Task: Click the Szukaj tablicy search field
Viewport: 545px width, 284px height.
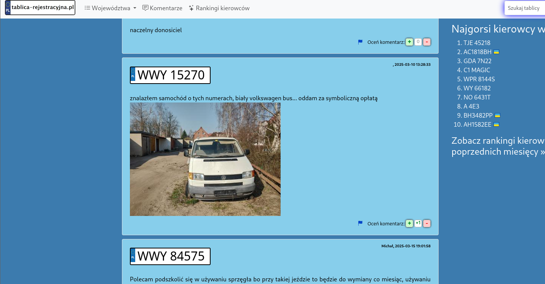Action: coord(525,8)
